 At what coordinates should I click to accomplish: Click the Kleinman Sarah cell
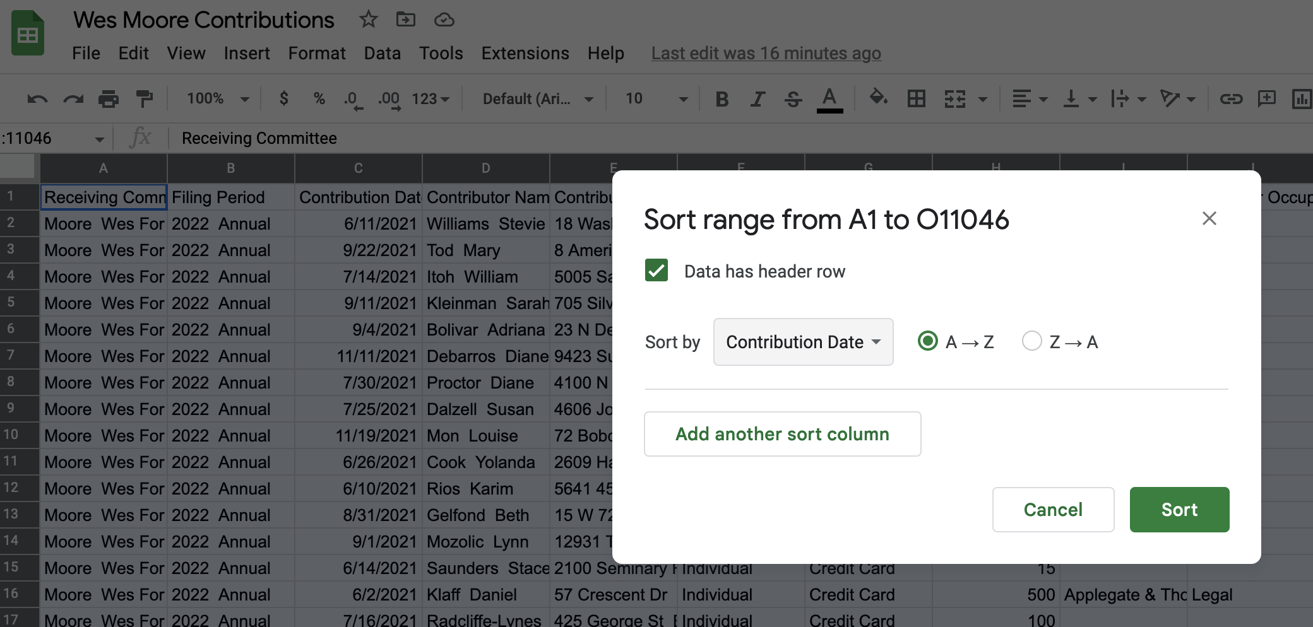click(x=486, y=303)
